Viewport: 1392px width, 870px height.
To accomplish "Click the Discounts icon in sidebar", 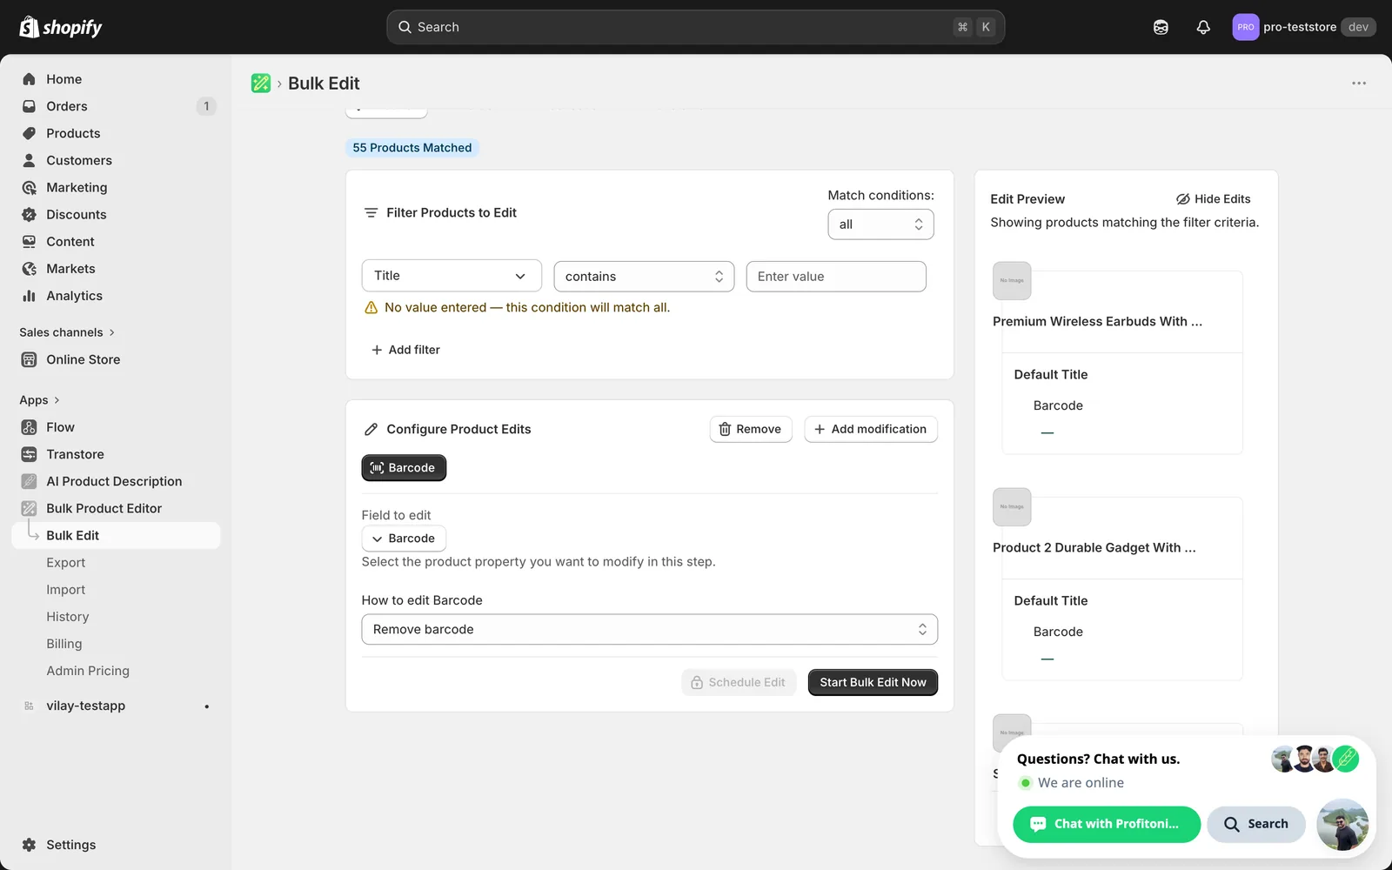I will [x=29, y=214].
